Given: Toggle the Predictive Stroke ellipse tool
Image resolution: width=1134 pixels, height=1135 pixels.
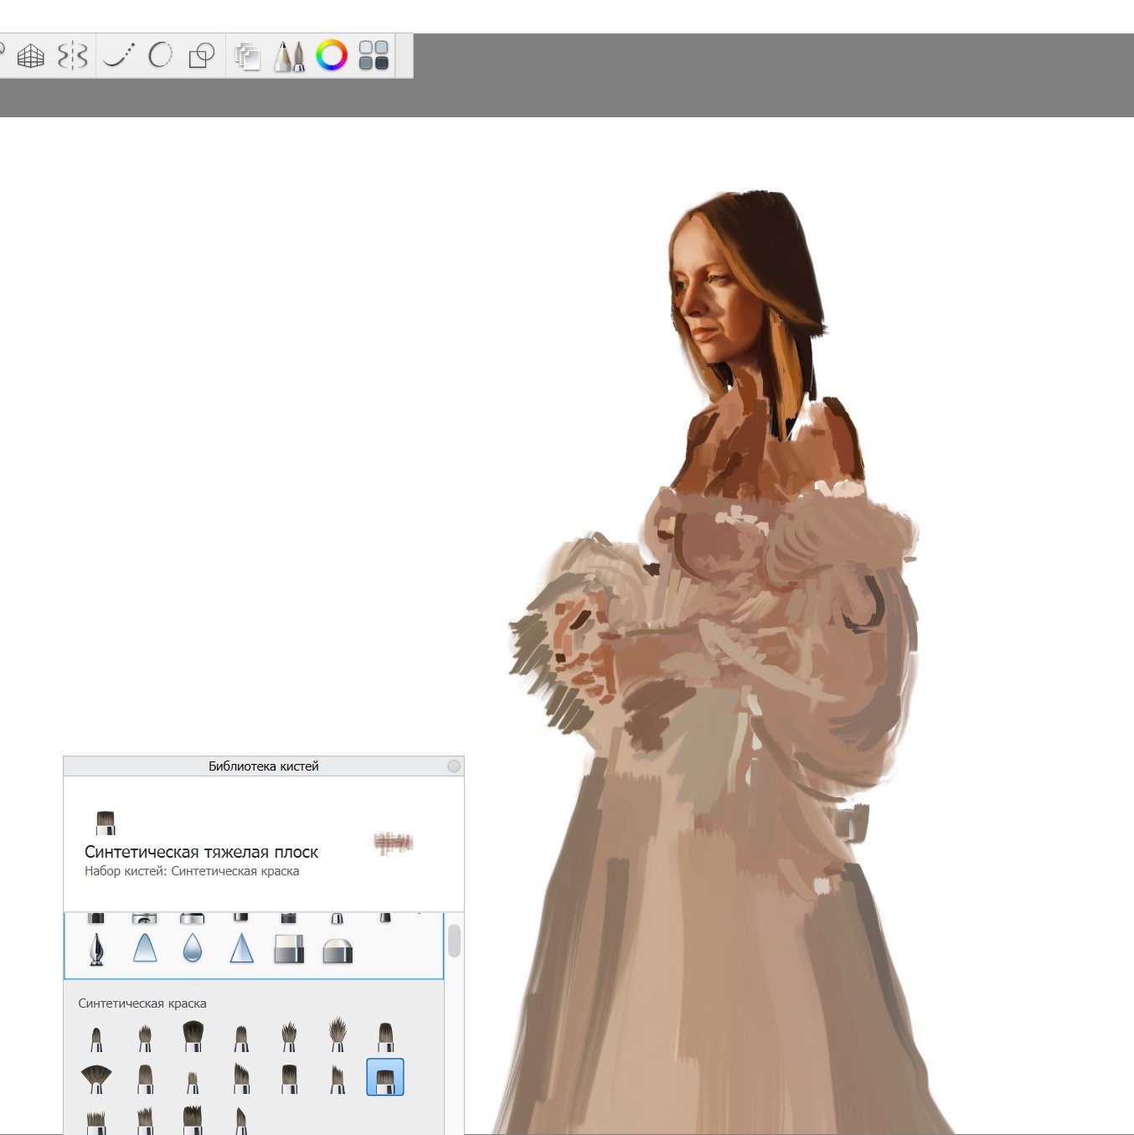Looking at the screenshot, I should tap(160, 55).
